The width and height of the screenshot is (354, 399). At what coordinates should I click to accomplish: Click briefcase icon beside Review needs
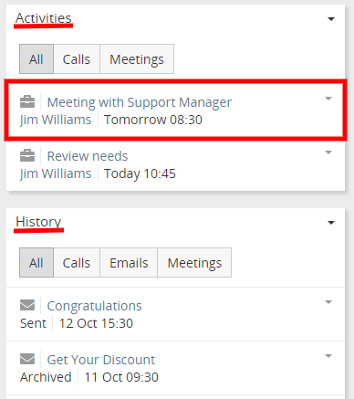(27, 155)
